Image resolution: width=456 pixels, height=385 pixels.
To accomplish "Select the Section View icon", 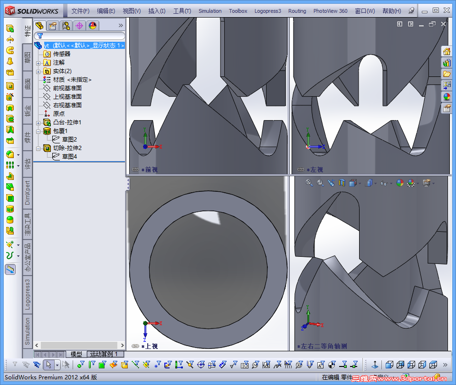I will tap(342, 183).
